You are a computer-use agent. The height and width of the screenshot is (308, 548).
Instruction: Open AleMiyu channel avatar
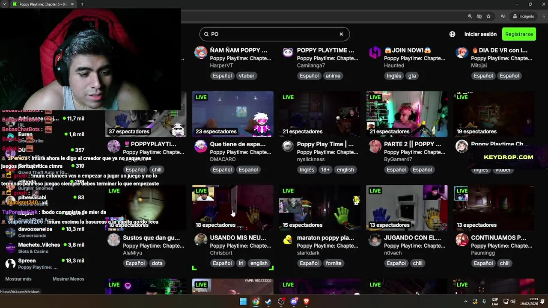[x=114, y=240]
